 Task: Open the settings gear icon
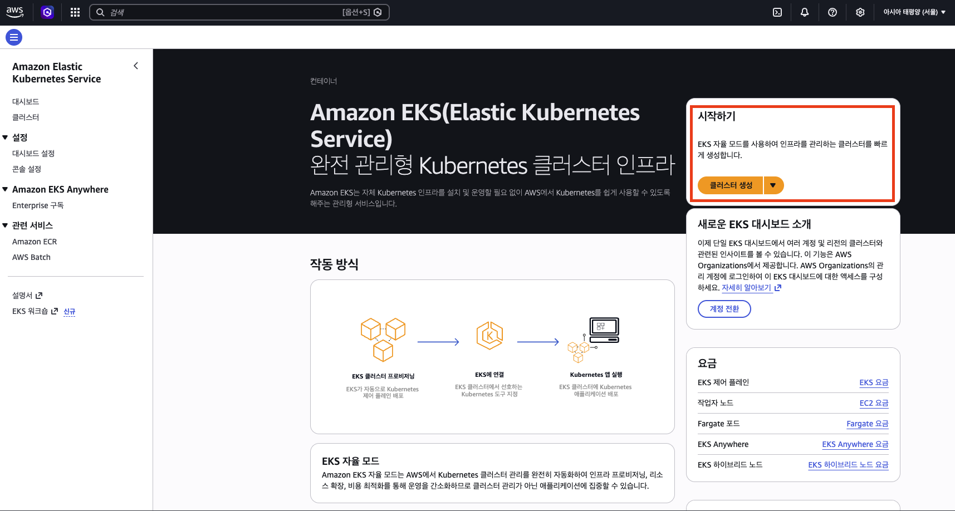tap(860, 12)
